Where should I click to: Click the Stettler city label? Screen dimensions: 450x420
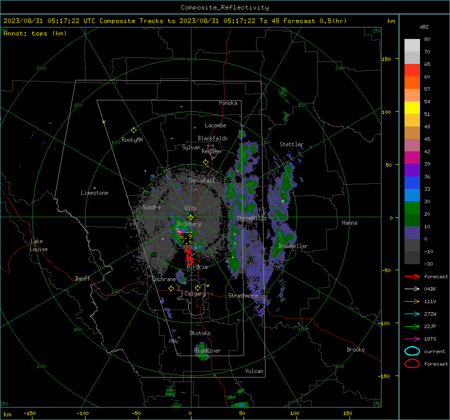point(291,144)
